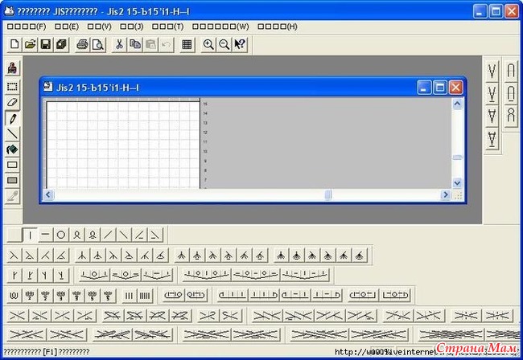Click the stacked floppy disks save-all icon
Screen dimensions: 523x360
point(61,44)
